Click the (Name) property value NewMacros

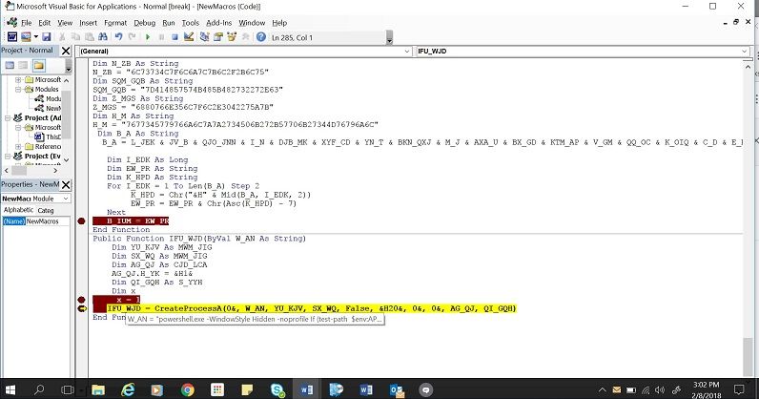(x=48, y=221)
